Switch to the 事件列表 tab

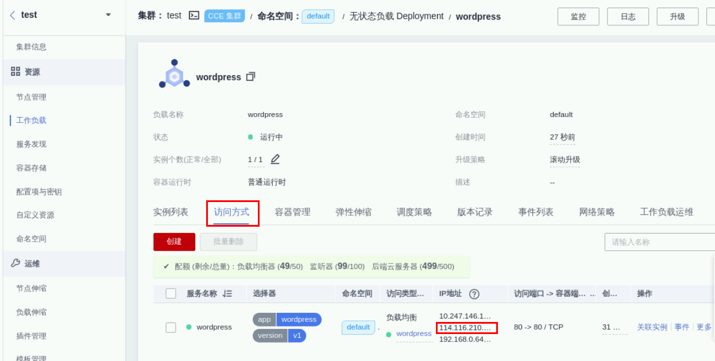point(535,212)
